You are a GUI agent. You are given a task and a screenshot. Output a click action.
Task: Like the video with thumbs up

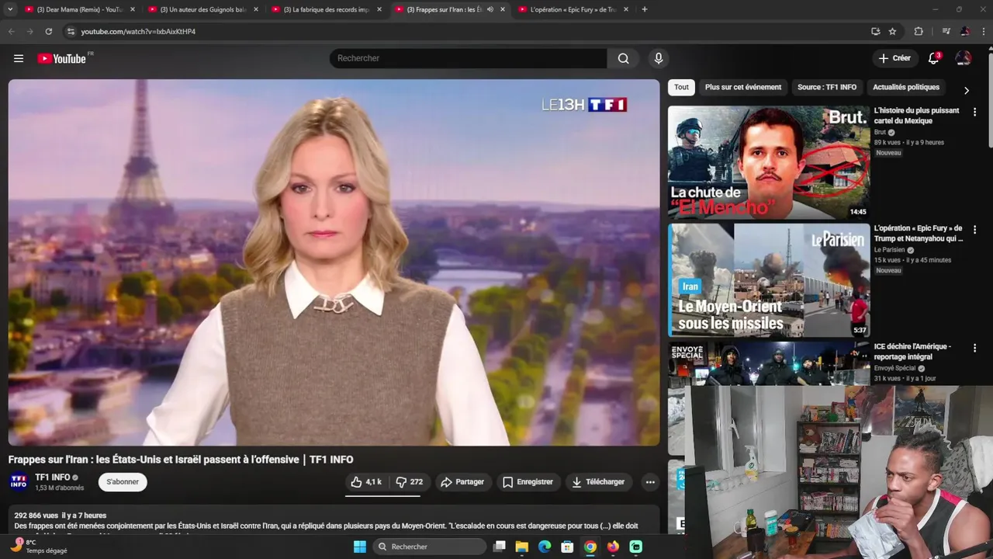[366, 482]
